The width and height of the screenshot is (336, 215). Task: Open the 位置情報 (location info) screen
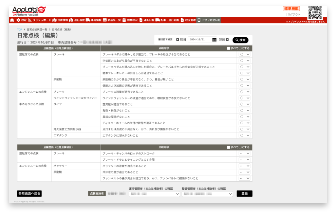click(x=62, y=20)
